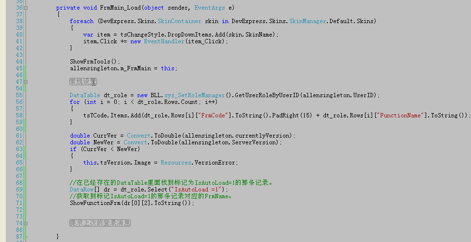Viewport: 471px width, 242px height.
Task: Click the collapsed 常规设置 region box
Action: [x=83, y=82]
